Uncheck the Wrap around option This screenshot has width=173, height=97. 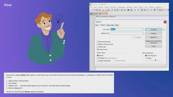click(98, 49)
